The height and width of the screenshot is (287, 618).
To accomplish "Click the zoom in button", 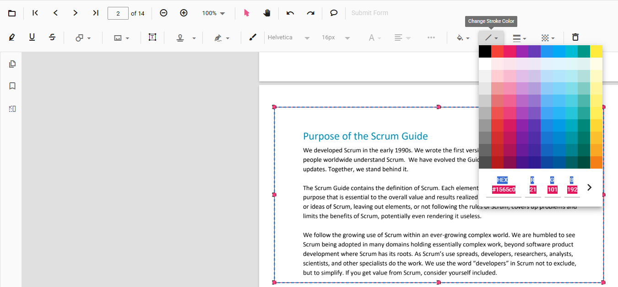I will click(184, 13).
